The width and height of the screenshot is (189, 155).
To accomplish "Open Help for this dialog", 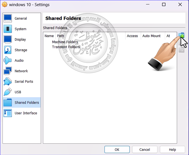I will coord(172,149).
